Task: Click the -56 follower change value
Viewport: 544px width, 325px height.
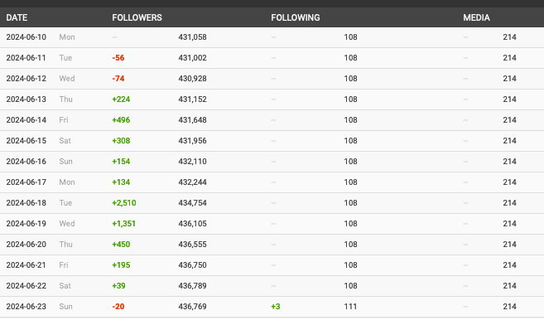Action: [x=118, y=58]
